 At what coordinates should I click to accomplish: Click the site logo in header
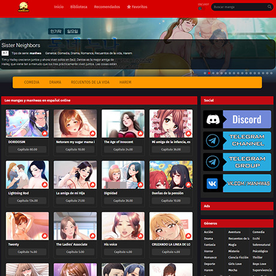click(24, 7)
